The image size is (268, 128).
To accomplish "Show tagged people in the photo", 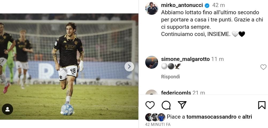I will tap(7, 109).
